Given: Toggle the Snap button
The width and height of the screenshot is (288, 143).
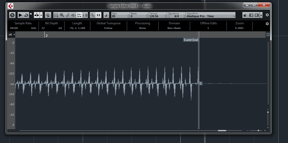Looking at the screenshot, I should pyautogui.click(x=98, y=15).
